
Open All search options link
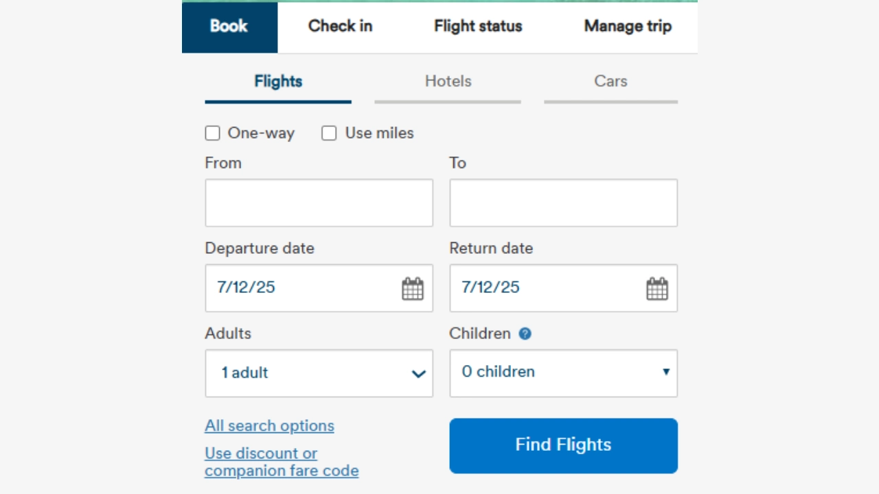tap(269, 425)
